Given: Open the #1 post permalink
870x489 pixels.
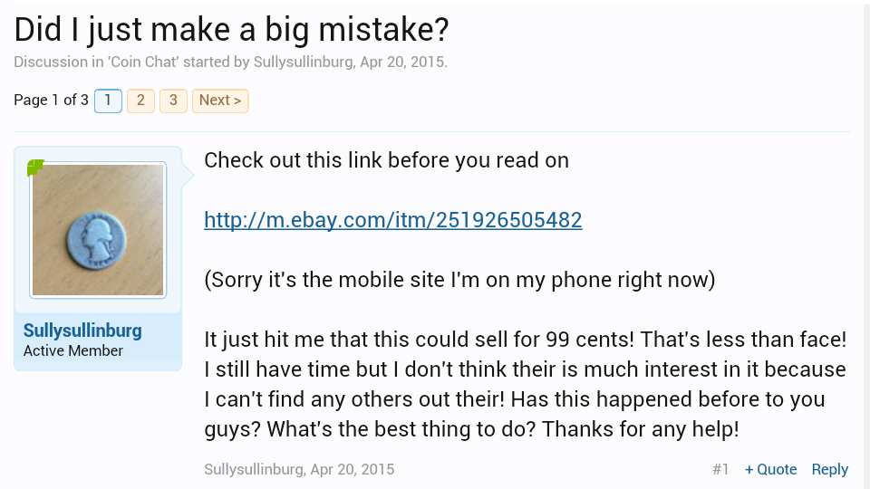Looking at the screenshot, I should click(720, 469).
